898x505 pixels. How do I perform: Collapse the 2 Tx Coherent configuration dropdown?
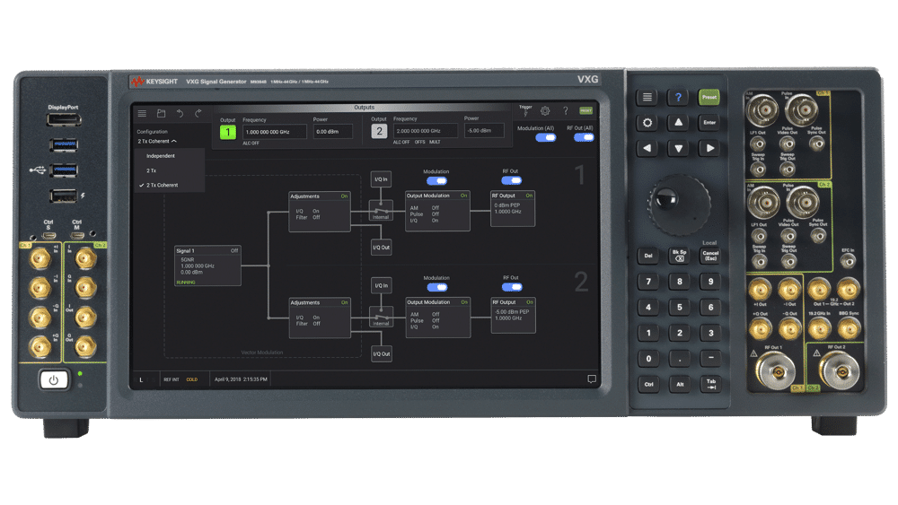pos(157,141)
